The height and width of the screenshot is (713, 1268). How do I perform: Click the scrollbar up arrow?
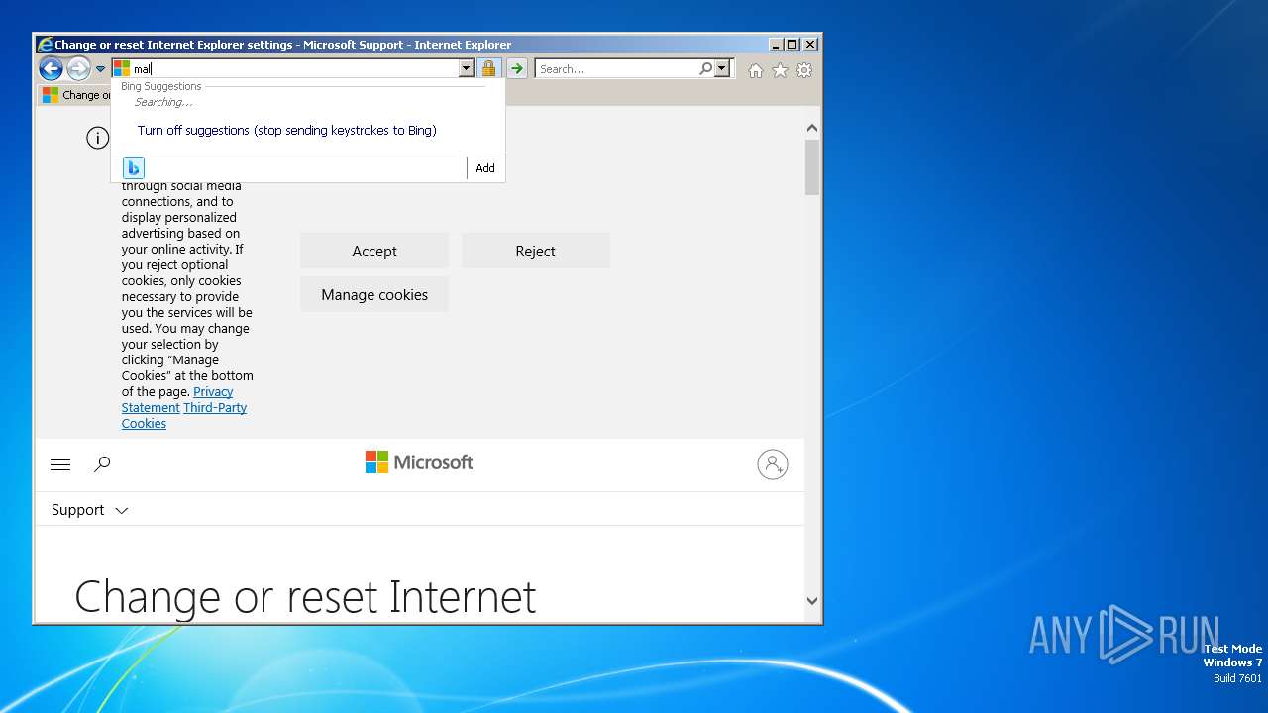click(812, 128)
